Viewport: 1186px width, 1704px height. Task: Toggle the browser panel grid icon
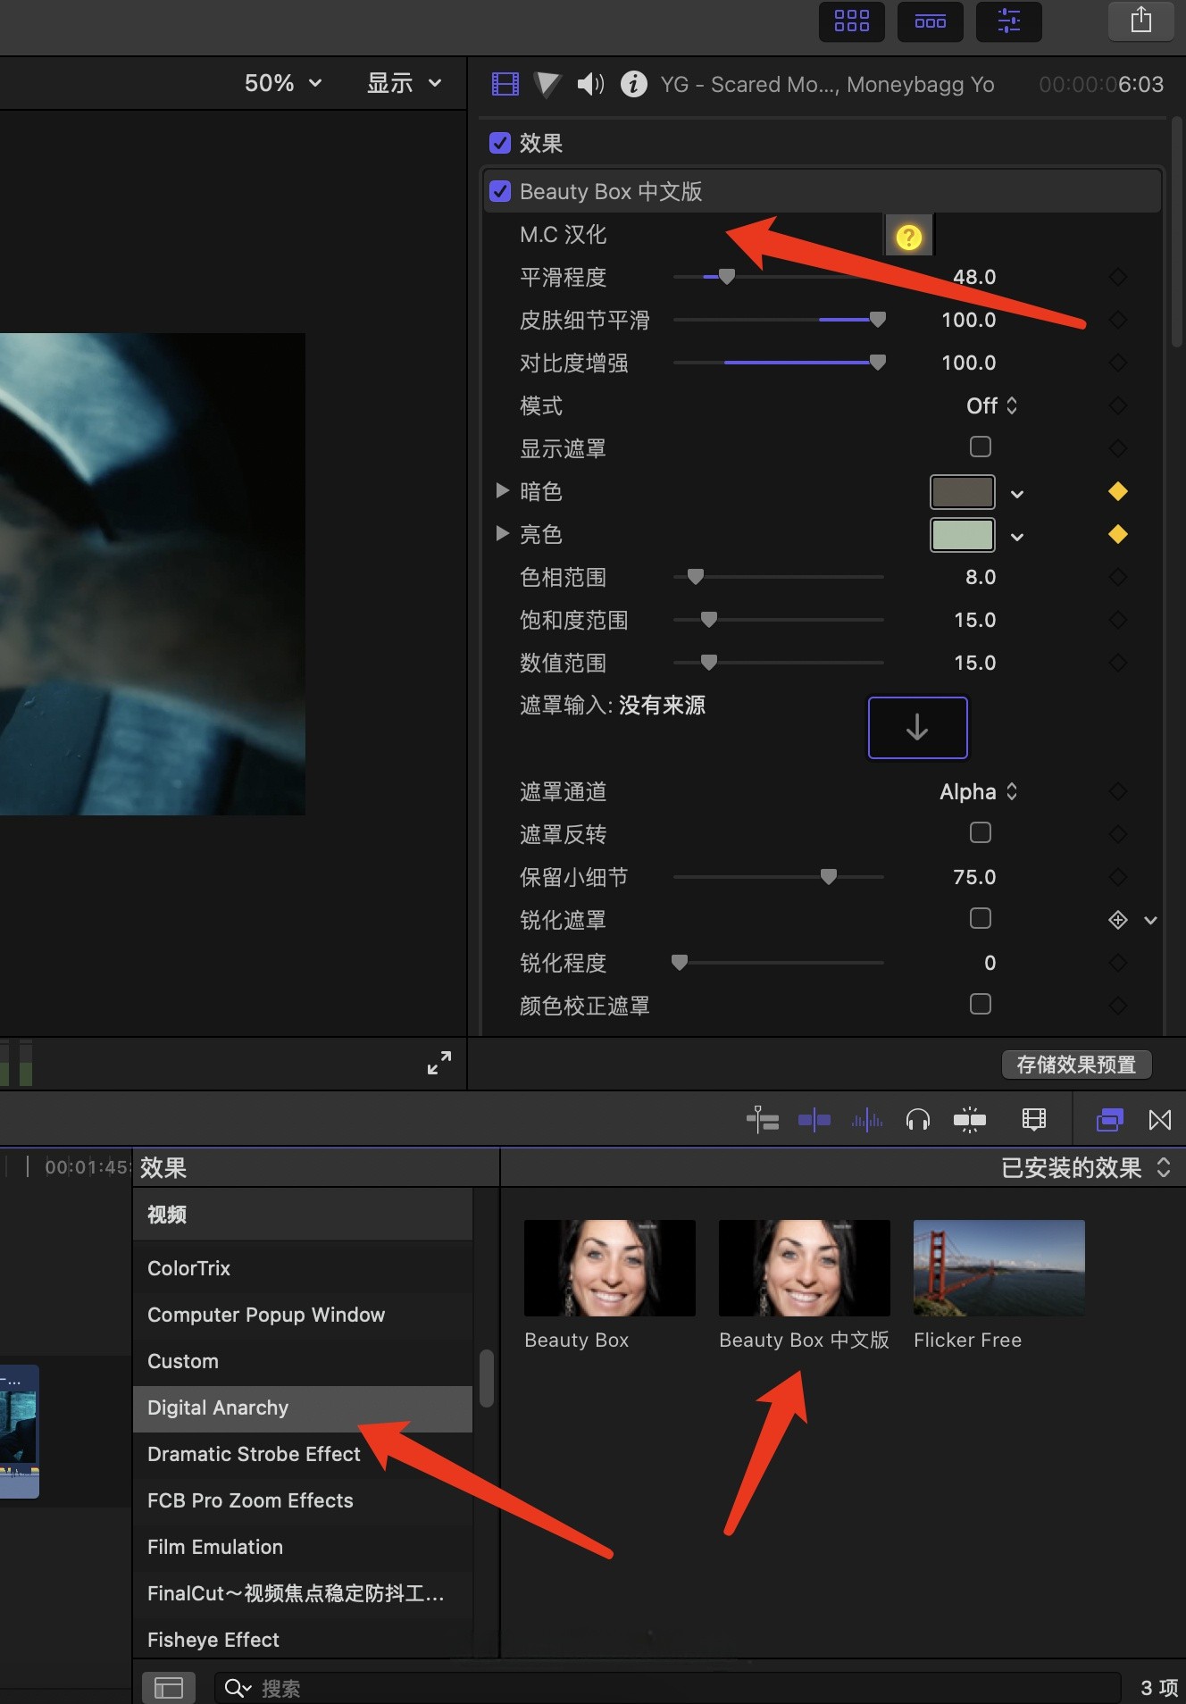(x=851, y=21)
